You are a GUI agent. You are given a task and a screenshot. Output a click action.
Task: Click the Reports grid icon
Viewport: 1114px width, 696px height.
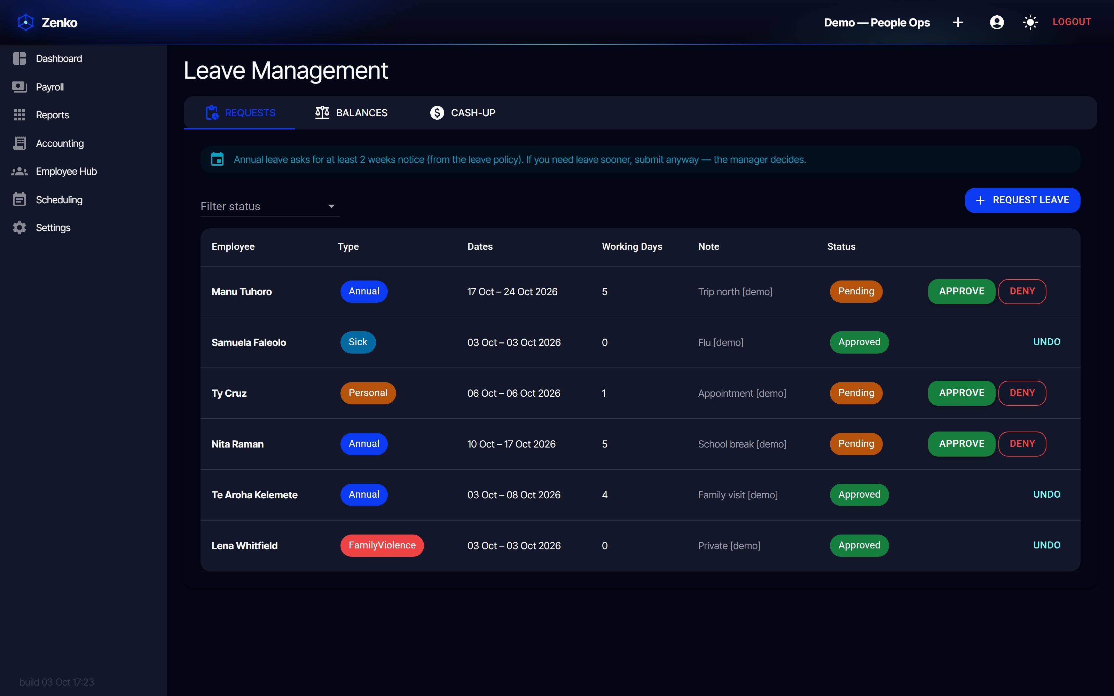pos(19,115)
